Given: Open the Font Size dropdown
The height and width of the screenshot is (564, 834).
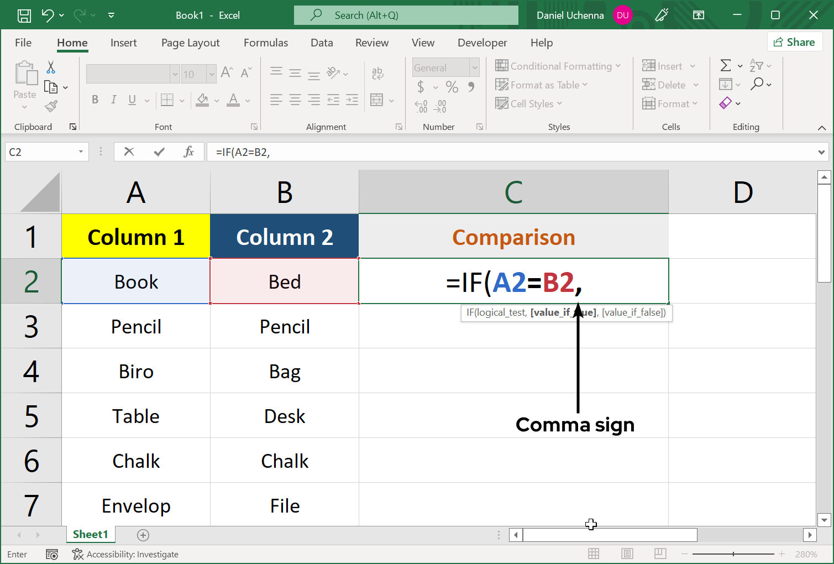Looking at the screenshot, I should tap(212, 74).
